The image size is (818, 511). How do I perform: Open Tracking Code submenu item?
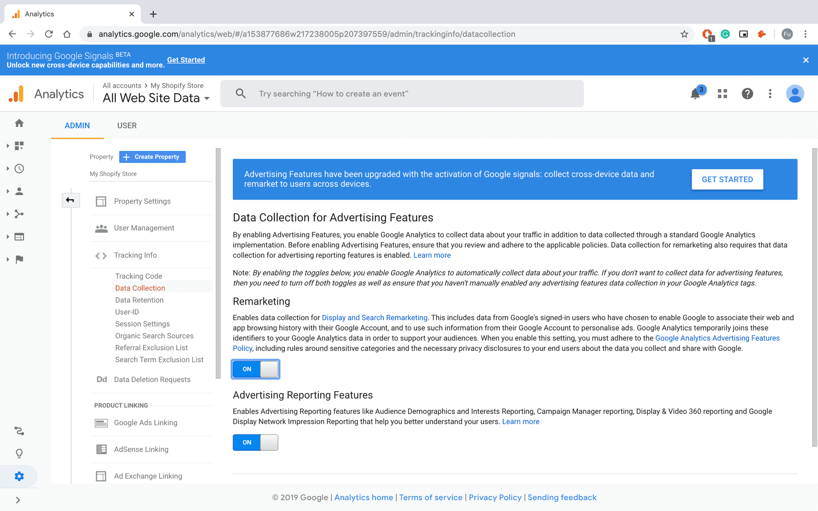[x=139, y=276]
